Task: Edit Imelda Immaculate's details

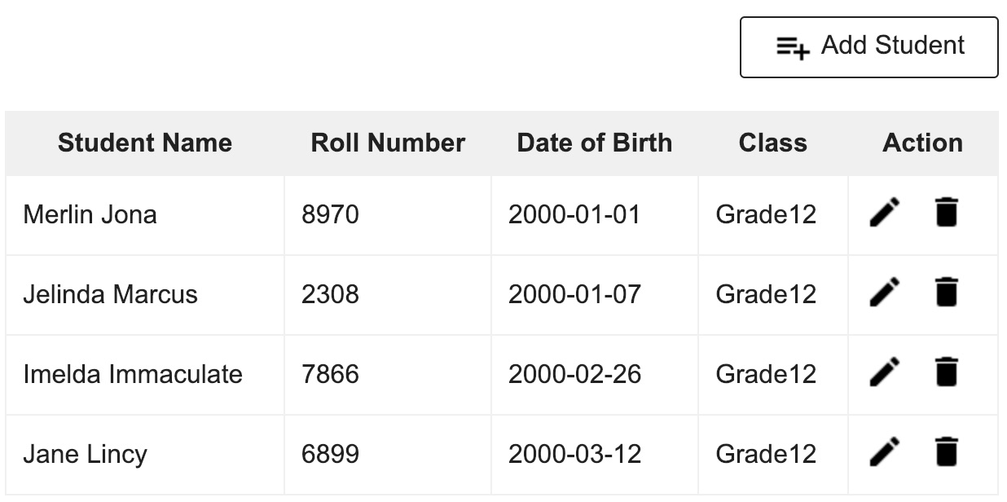Action: (884, 372)
